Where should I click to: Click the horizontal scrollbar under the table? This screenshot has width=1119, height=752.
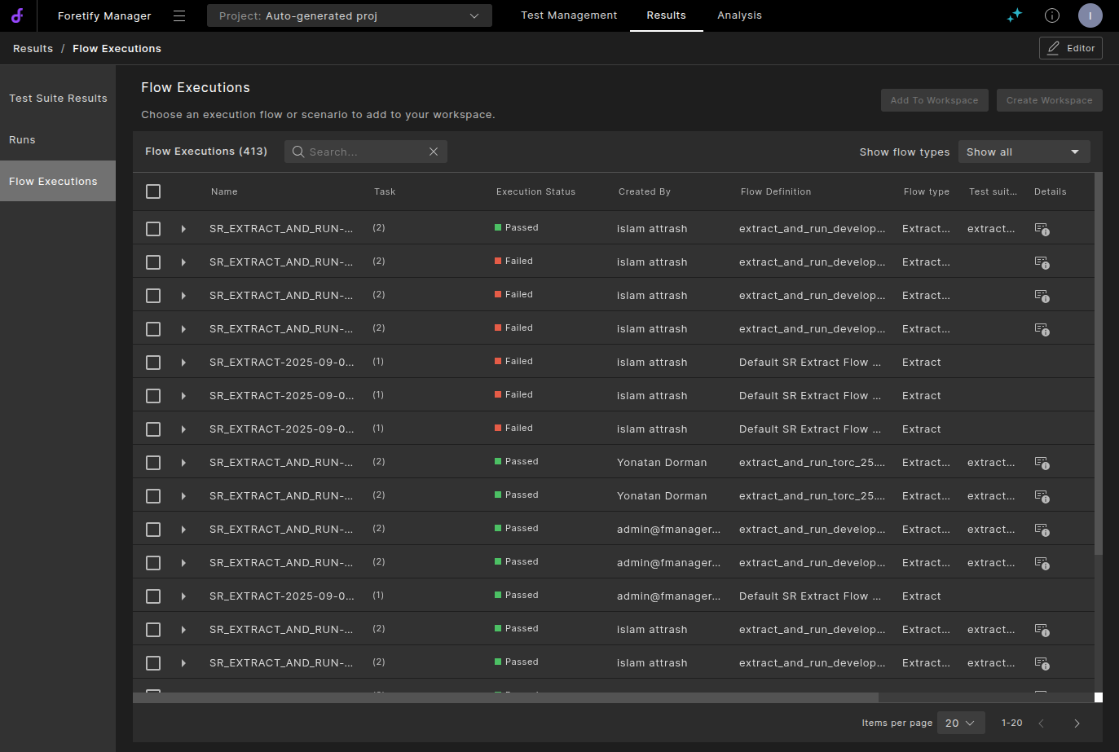point(505,697)
